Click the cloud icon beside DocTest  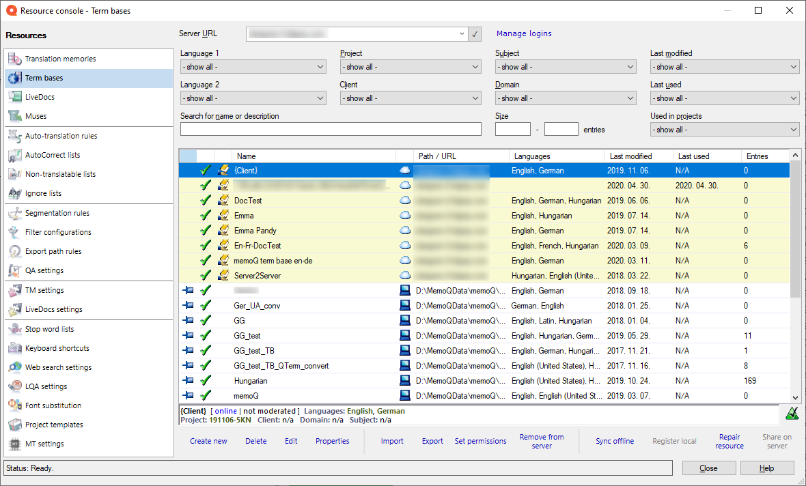pos(405,200)
